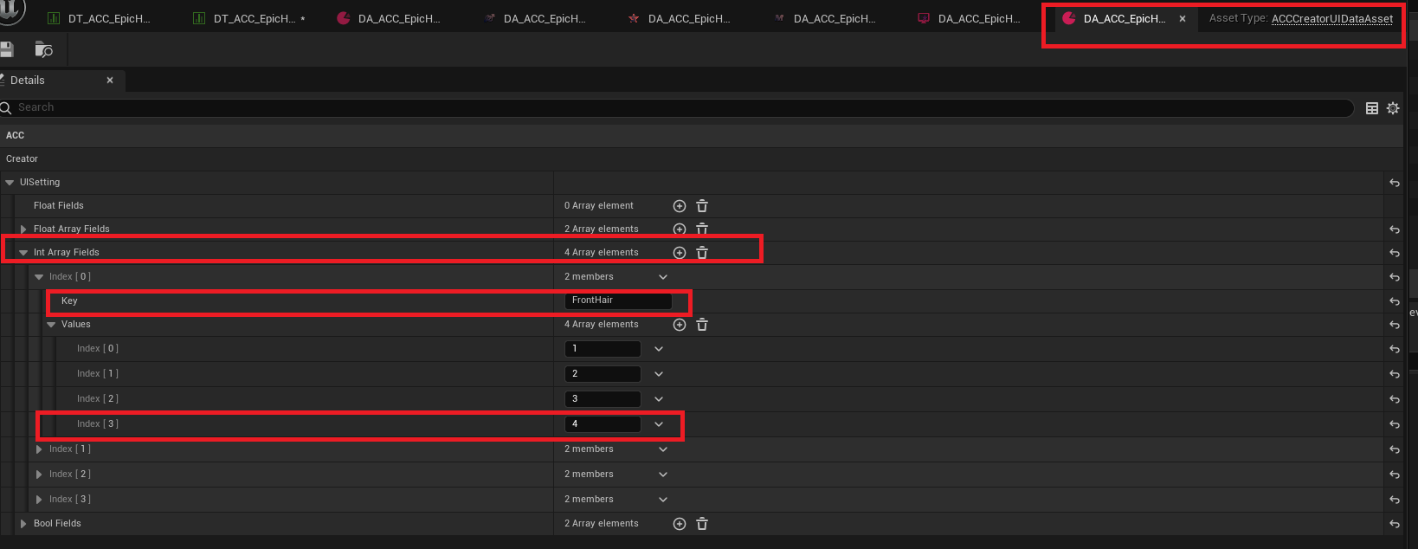This screenshot has height=549, width=1418.
Task: Collapse the ACC category header
Action: click(701, 135)
